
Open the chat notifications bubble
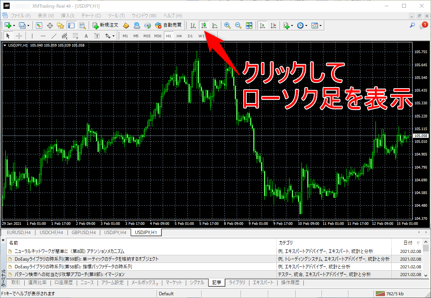click(423, 25)
